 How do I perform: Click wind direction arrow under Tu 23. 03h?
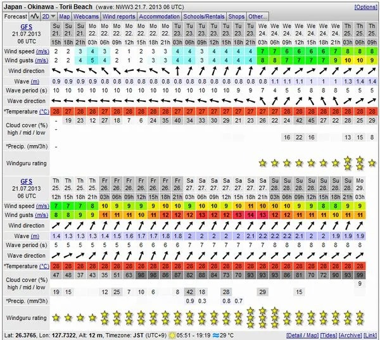tap(177, 71)
